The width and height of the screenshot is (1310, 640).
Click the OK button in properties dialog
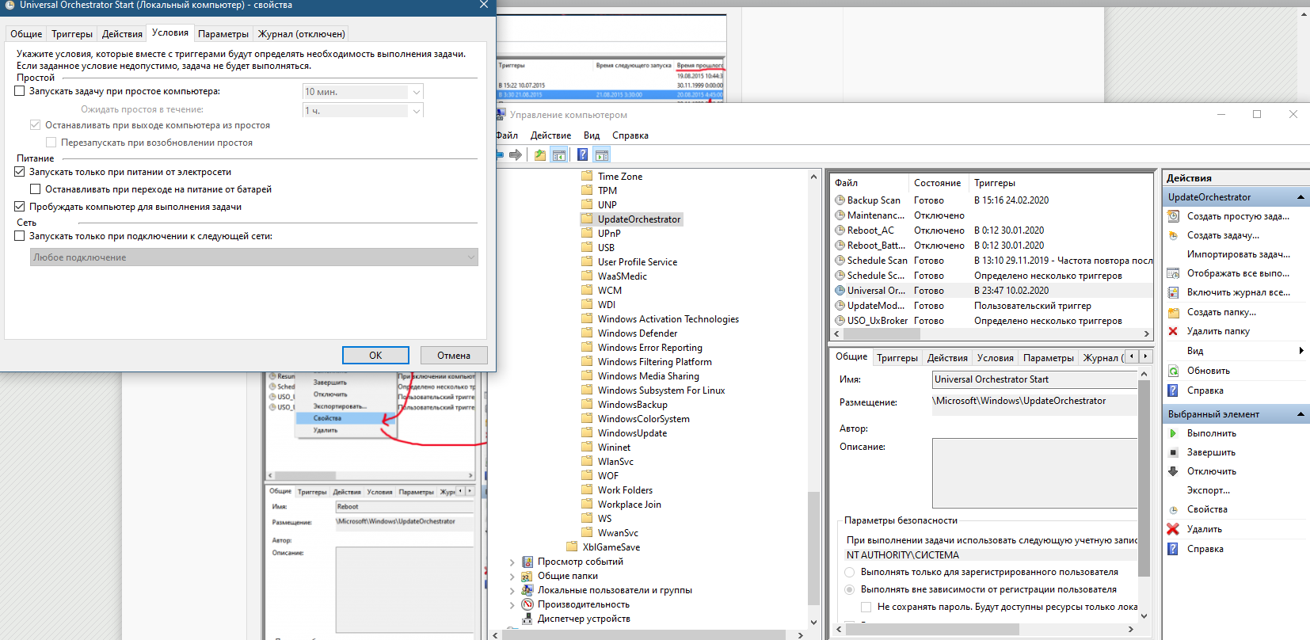tap(375, 355)
